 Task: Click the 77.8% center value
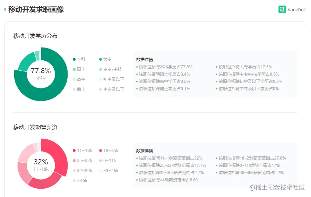click(41, 71)
